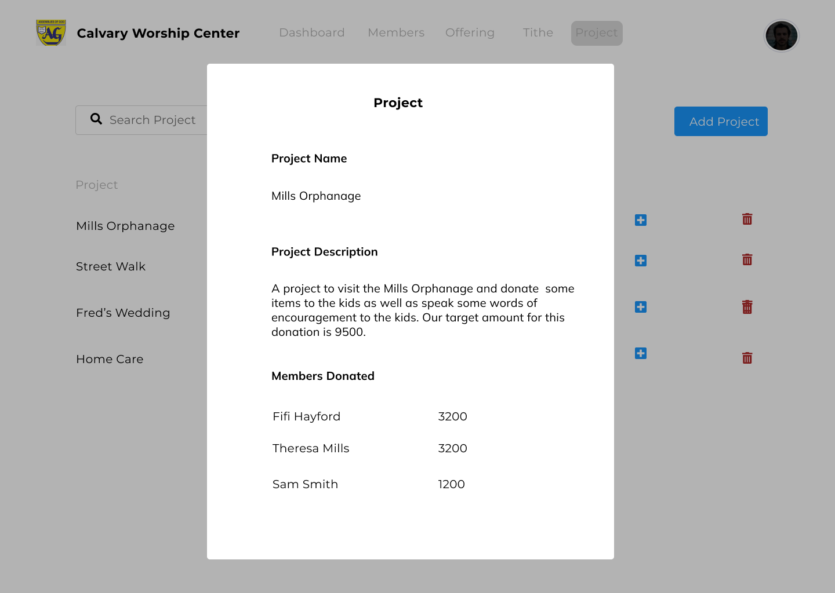View the Tithe section
The image size is (835, 593).
(x=538, y=33)
